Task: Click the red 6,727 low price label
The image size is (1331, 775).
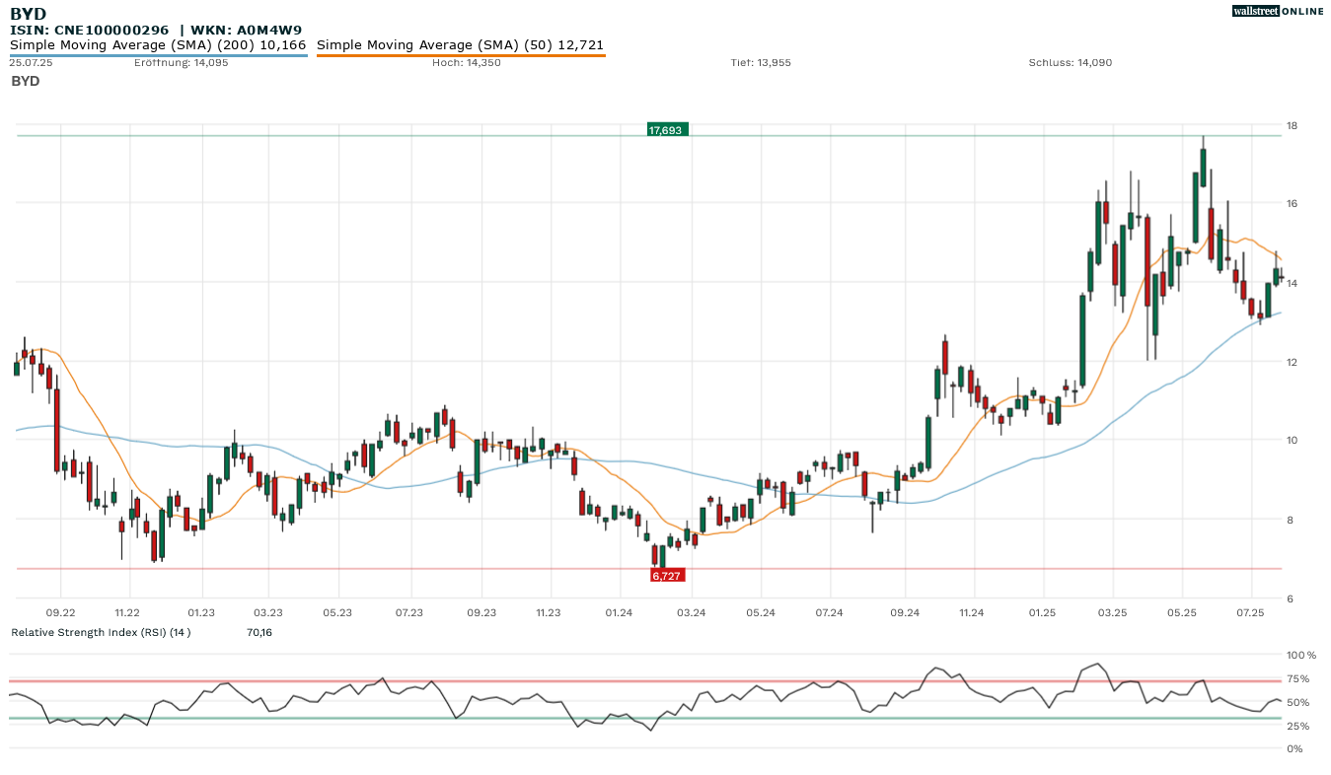Action: click(667, 575)
